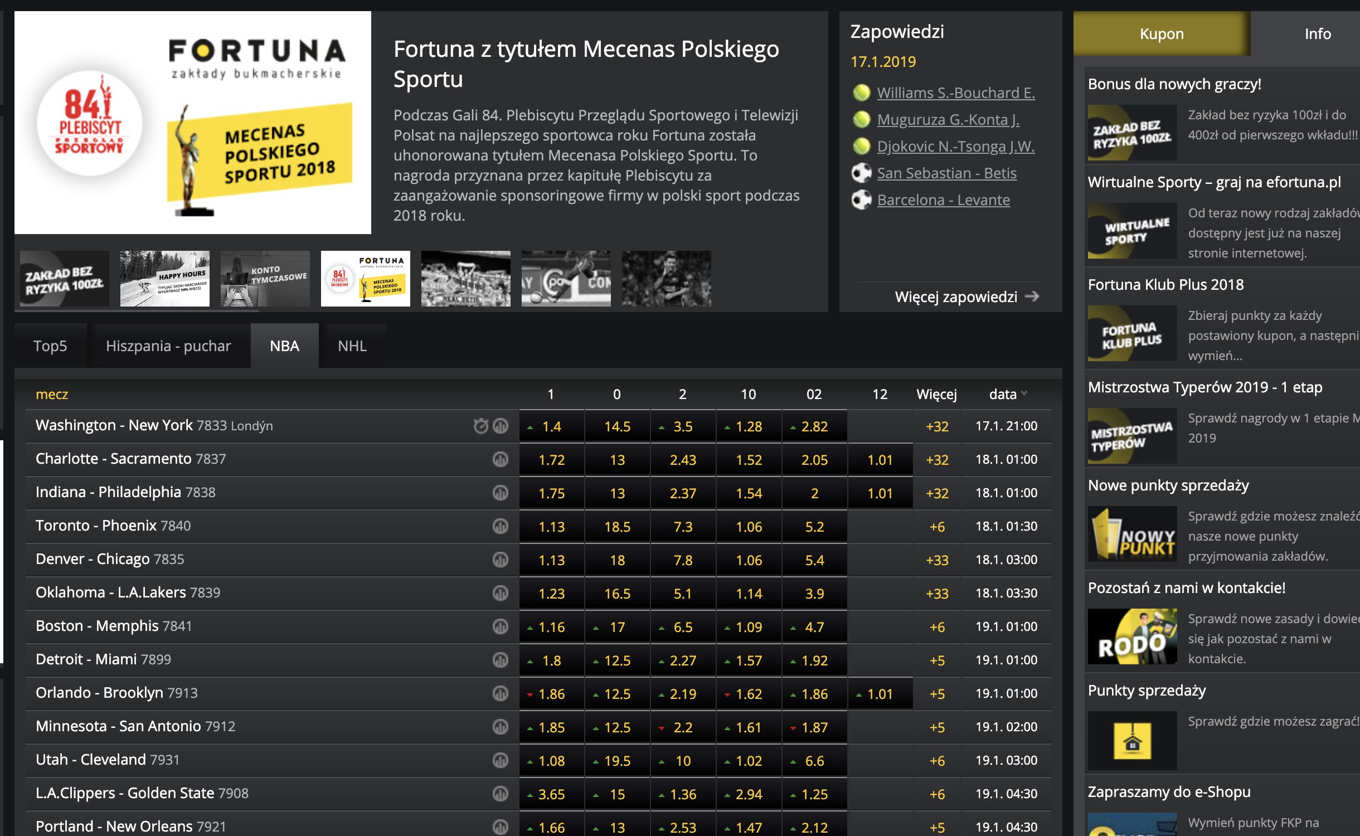Click Punkty sprzedaży house icon in sidebar
1360x836 pixels.
pyautogui.click(x=1132, y=740)
